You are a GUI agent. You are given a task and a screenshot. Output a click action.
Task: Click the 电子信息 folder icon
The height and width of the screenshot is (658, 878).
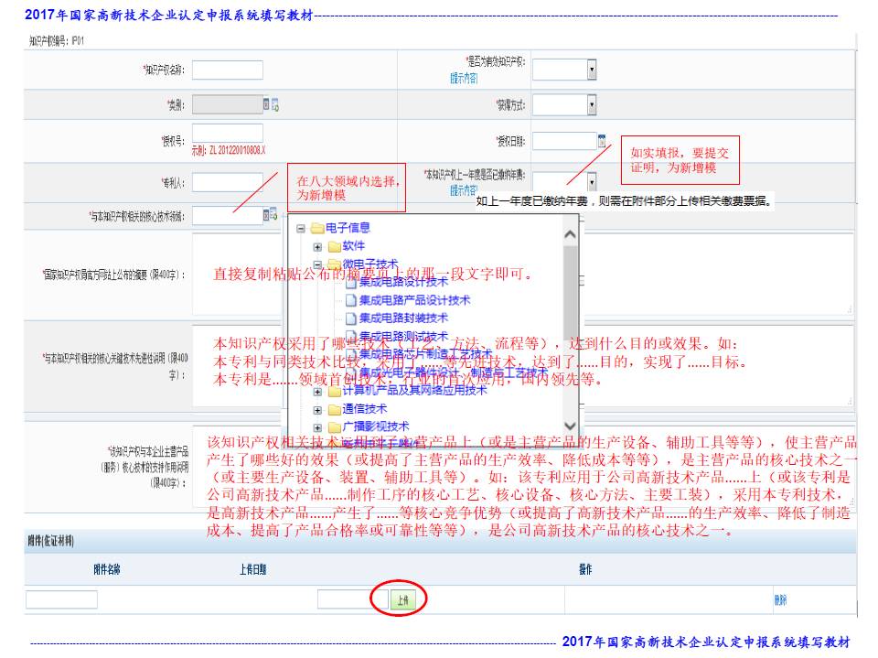tap(317, 228)
